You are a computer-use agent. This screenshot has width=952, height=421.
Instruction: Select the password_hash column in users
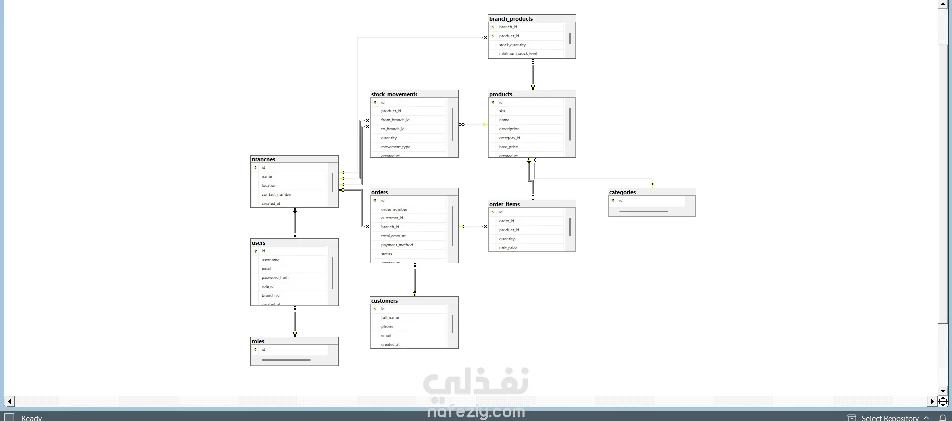pyautogui.click(x=289, y=278)
